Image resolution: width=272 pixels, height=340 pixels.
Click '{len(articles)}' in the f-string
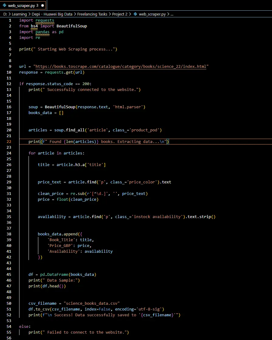[x=81, y=142]
